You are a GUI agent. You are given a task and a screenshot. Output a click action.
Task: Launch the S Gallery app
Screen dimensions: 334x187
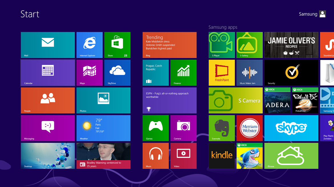250,45
